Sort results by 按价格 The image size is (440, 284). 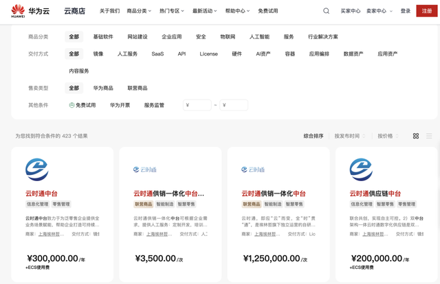(x=388, y=136)
